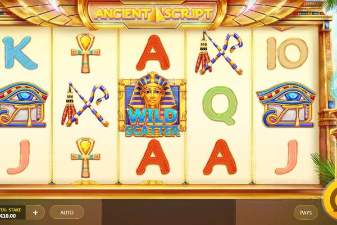Select the bottom ankh symbol on second reel

(85, 157)
